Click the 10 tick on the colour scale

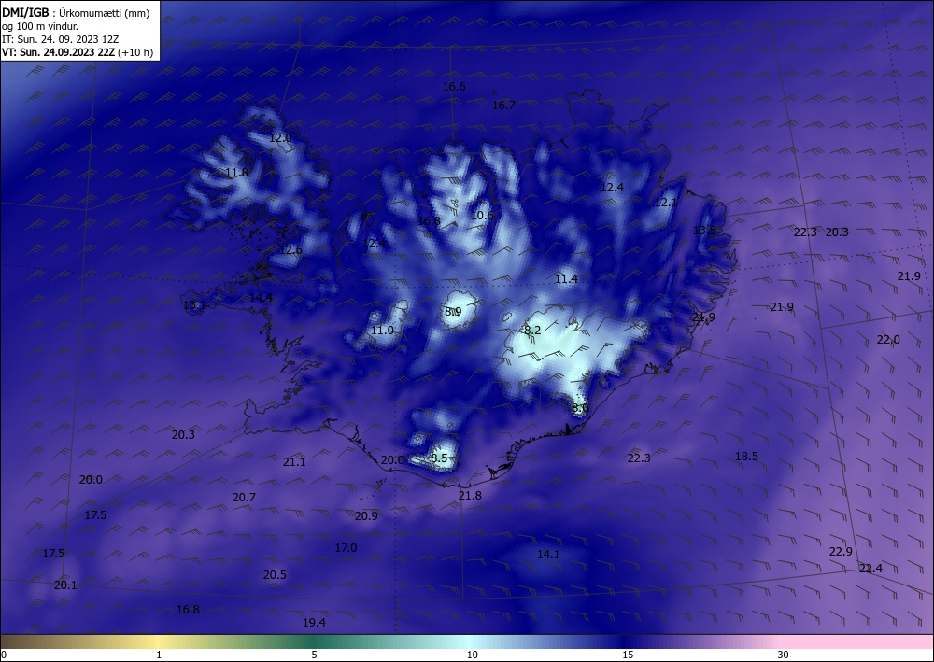click(472, 655)
